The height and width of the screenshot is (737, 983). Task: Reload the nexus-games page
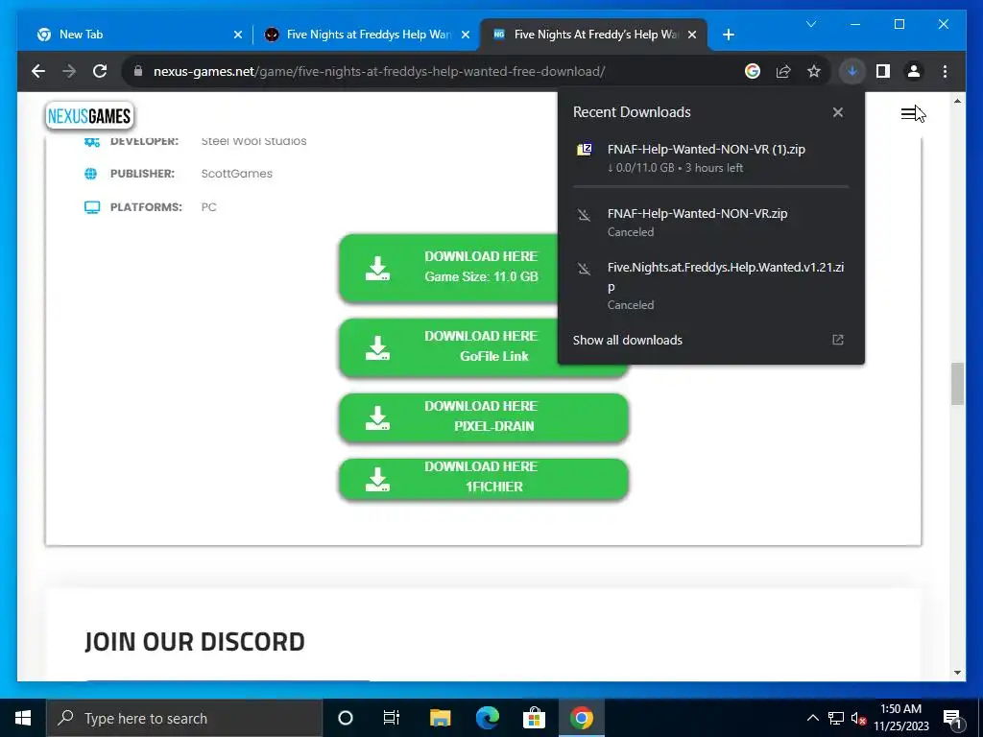[x=100, y=71]
